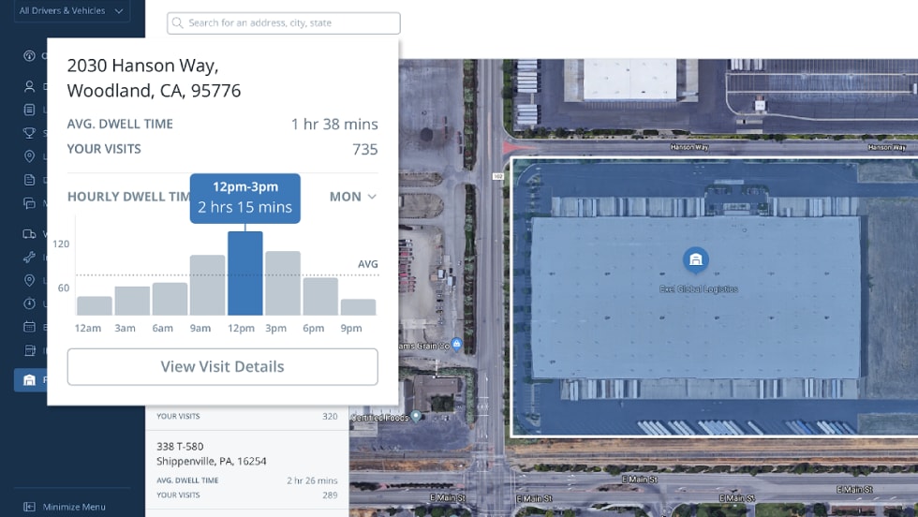Click the magnifier icon in the search box
Image resolution: width=918 pixels, height=517 pixels.
tap(178, 22)
